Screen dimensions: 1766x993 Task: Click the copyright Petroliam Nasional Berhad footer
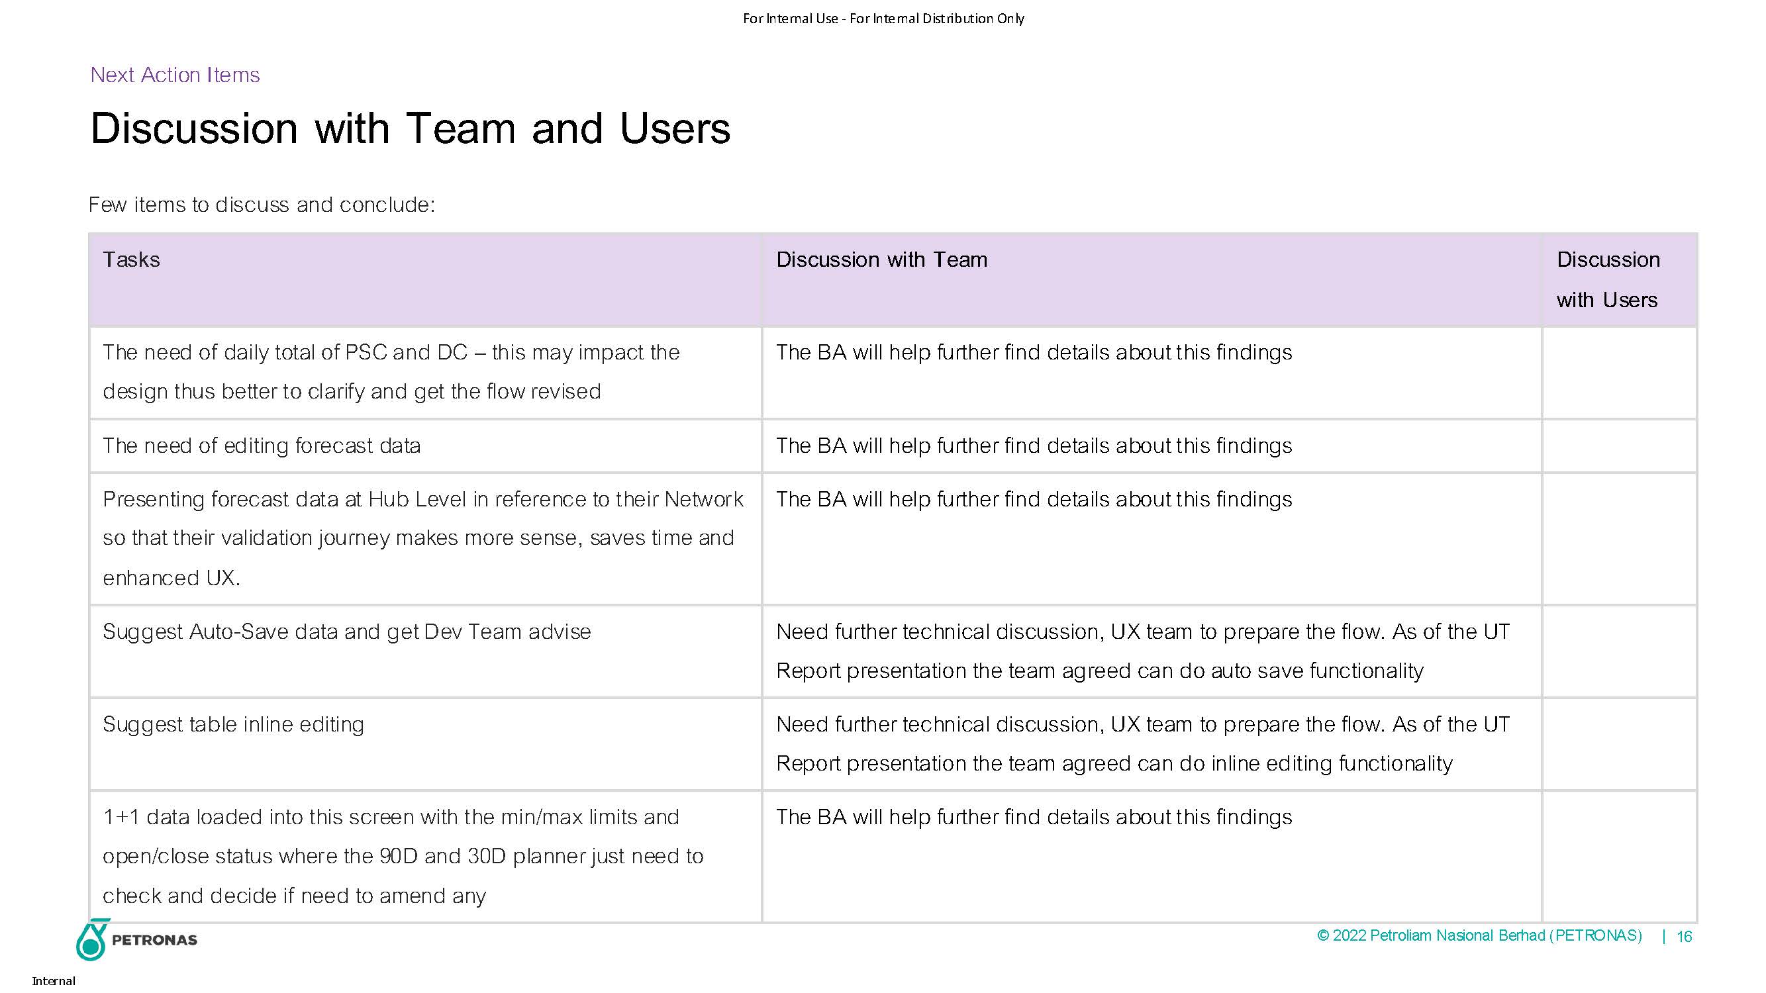1479,936
